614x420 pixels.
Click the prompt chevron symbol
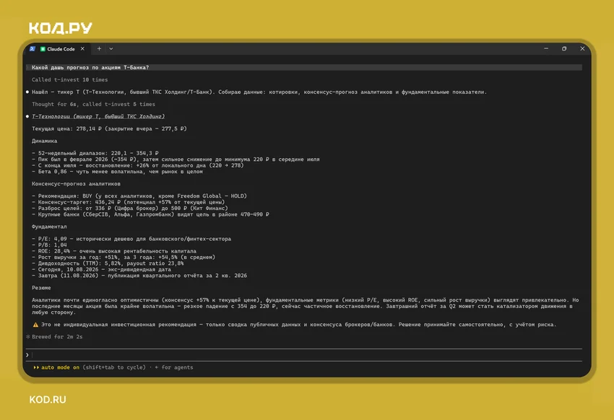point(27,355)
